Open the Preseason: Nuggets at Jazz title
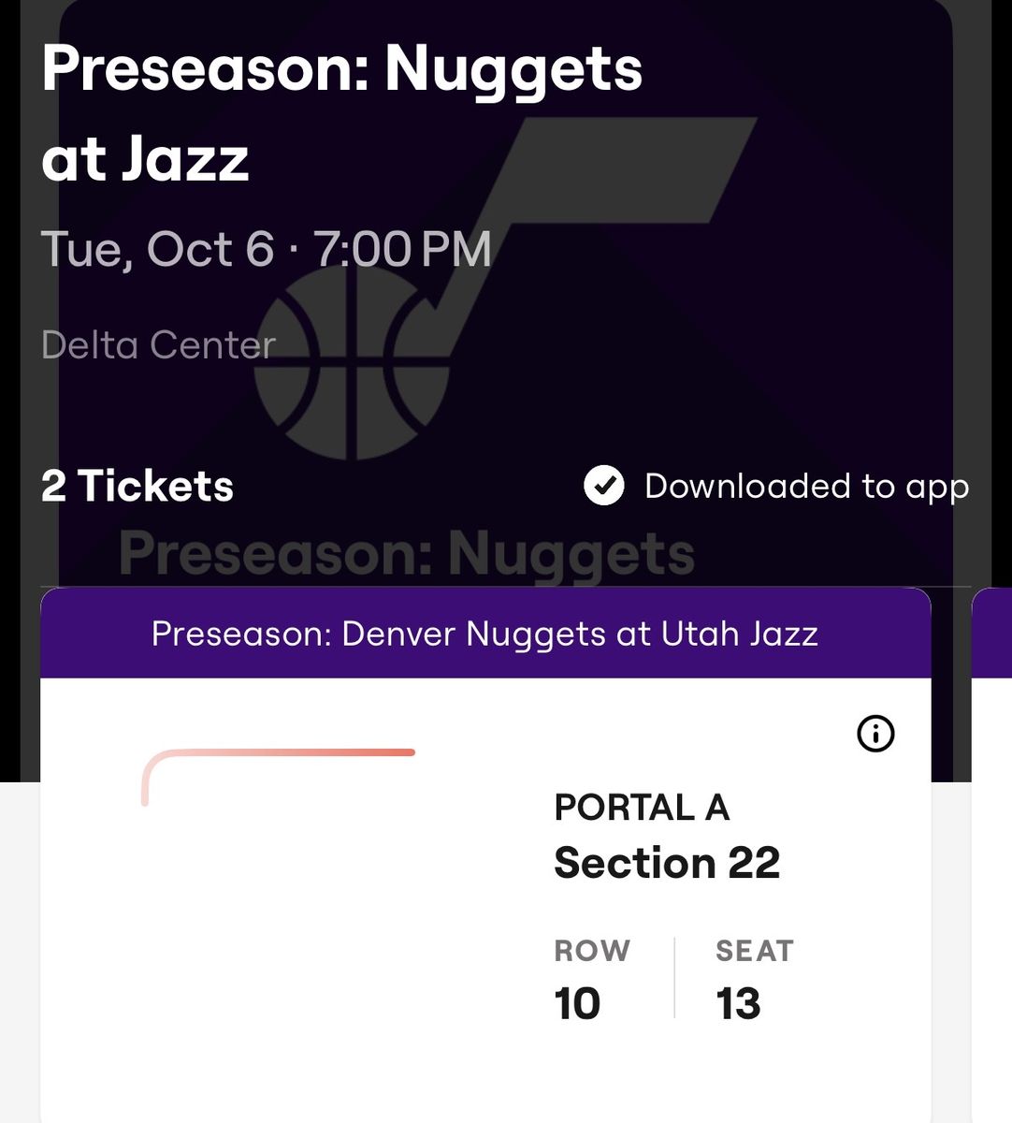1012x1123 pixels. click(342, 113)
